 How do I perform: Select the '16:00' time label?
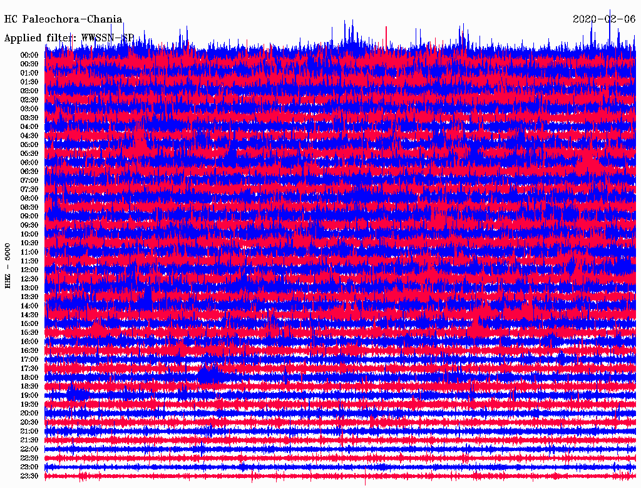pos(29,341)
